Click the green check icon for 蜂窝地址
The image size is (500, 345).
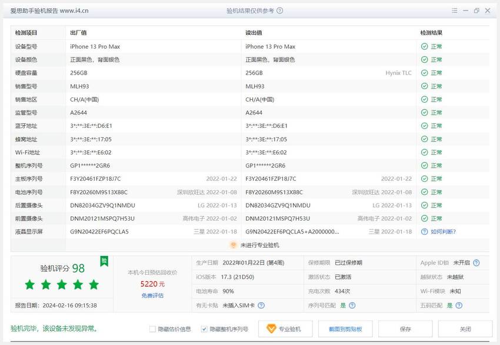click(425, 139)
